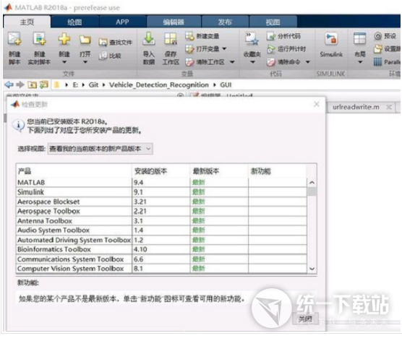Switch to the APP tab

click(x=122, y=22)
